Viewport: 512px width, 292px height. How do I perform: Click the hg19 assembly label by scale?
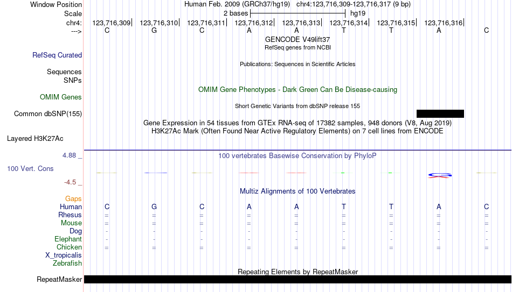(358, 13)
